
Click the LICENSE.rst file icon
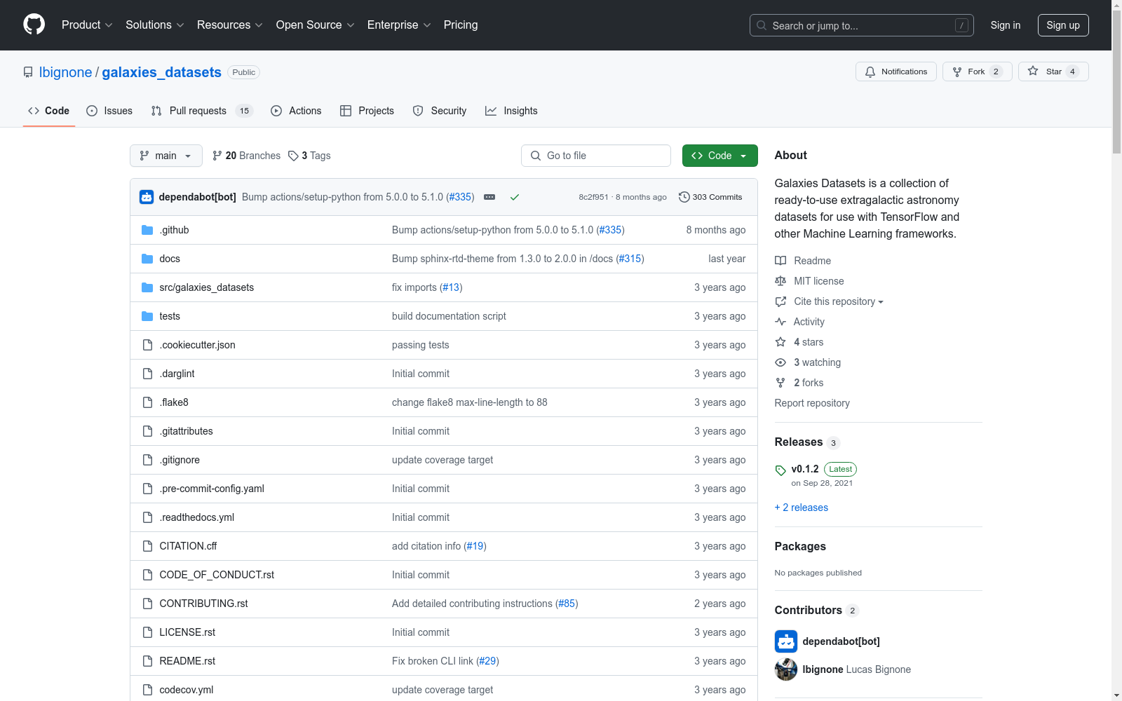(x=147, y=632)
